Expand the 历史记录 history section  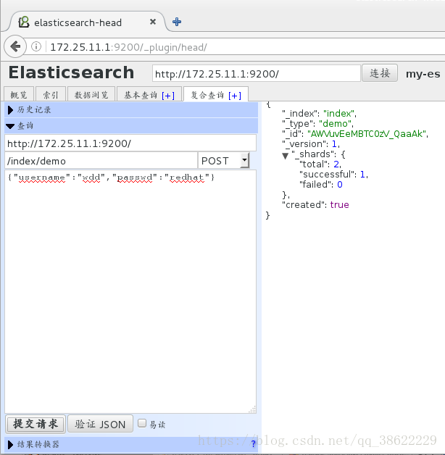(131, 110)
